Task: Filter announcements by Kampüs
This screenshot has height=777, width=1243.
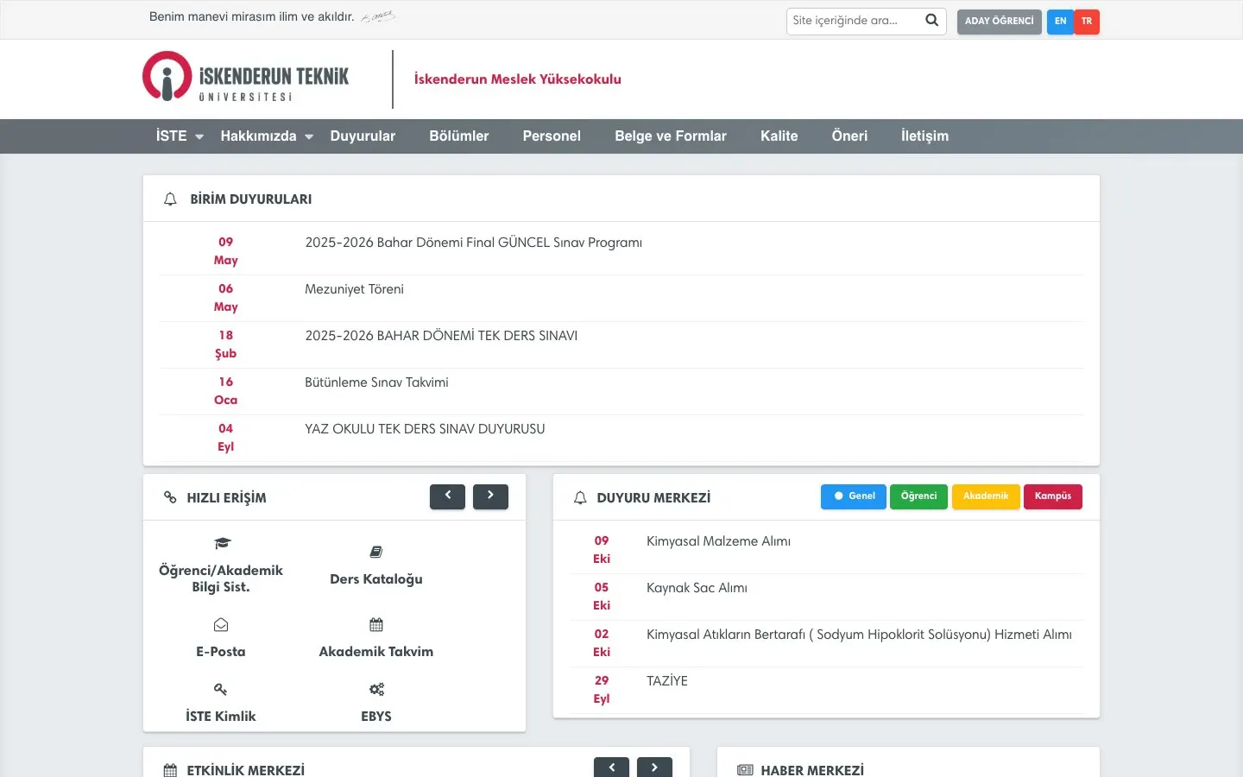Action: coord(1053,496)
